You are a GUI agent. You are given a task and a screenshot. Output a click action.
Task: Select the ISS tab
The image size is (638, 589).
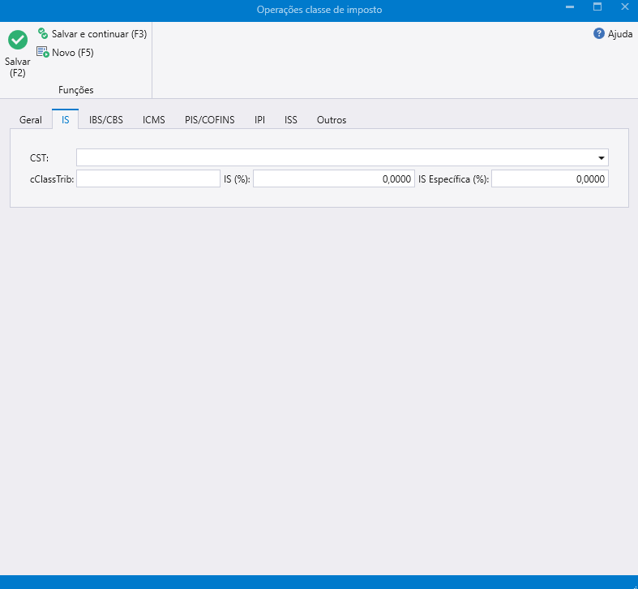coord(291,120)
